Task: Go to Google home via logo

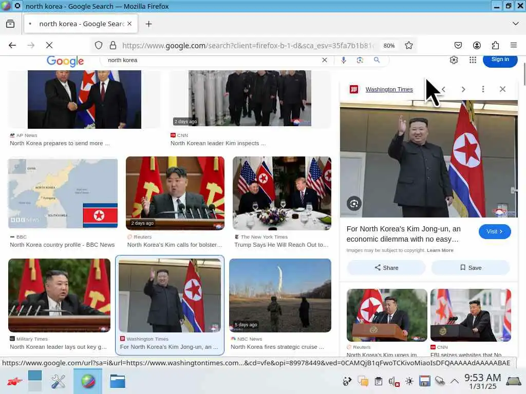Action: pyautogui.click(x=65, y=61)
